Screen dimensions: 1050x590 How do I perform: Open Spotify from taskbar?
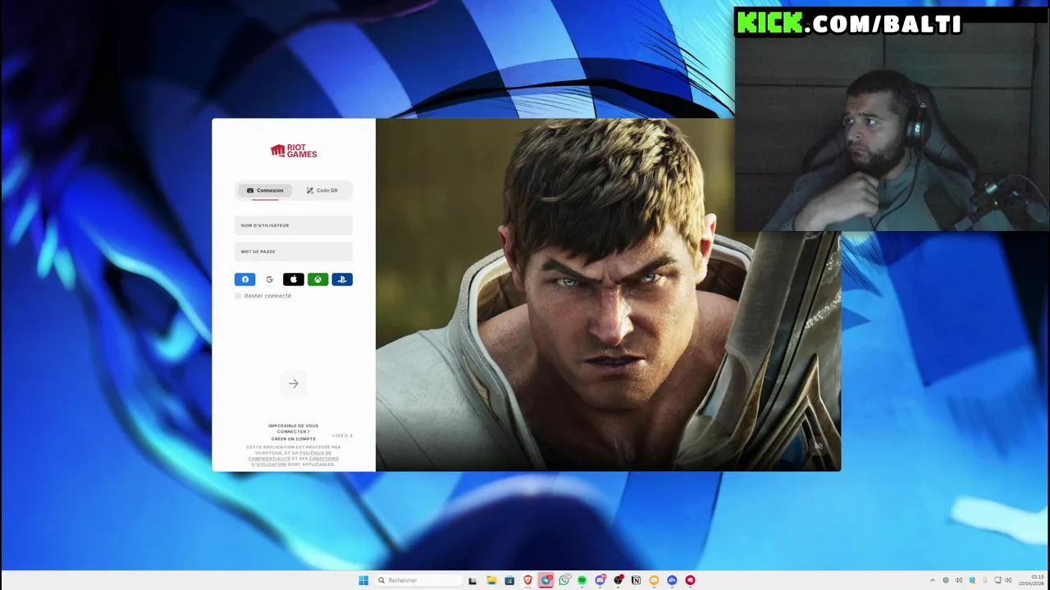582,580
